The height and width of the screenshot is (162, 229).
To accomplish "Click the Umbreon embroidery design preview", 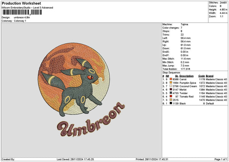I will (81, 89).
